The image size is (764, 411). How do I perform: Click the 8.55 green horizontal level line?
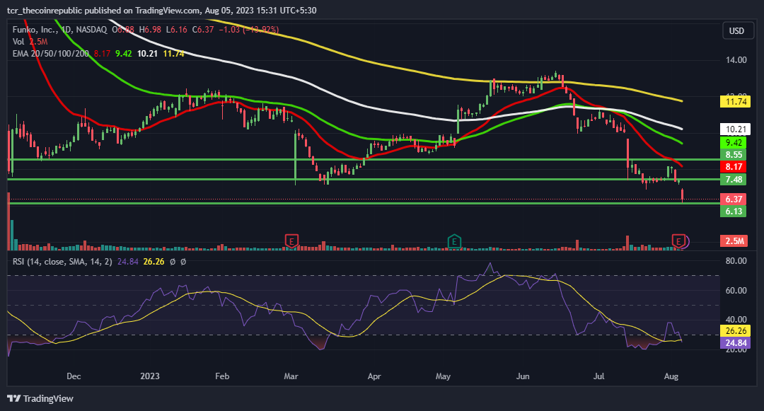click(x=364, y=159)
